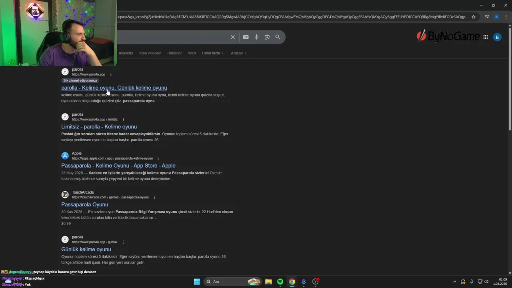Switch to the Alışveriş tab
This screenshot has height=288, width=512.
(x=126, y=53)
